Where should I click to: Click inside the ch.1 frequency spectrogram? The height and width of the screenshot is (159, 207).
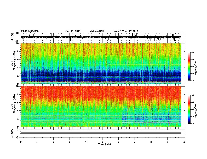(x=101, y=63)
